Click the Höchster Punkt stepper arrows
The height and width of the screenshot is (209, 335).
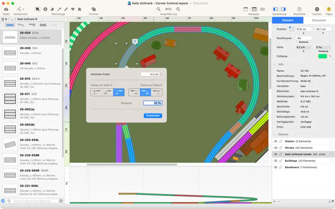coord(161,74)
